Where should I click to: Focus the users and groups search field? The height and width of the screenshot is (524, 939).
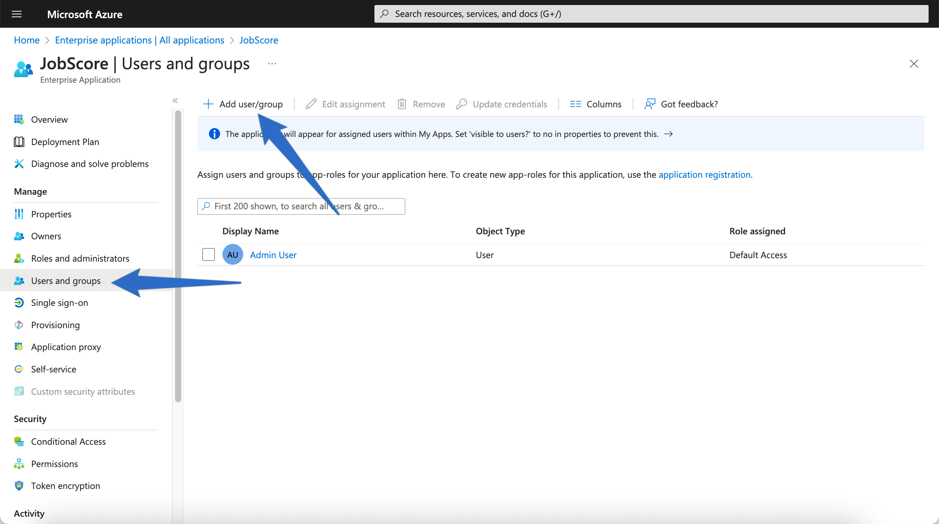(301, 206)
